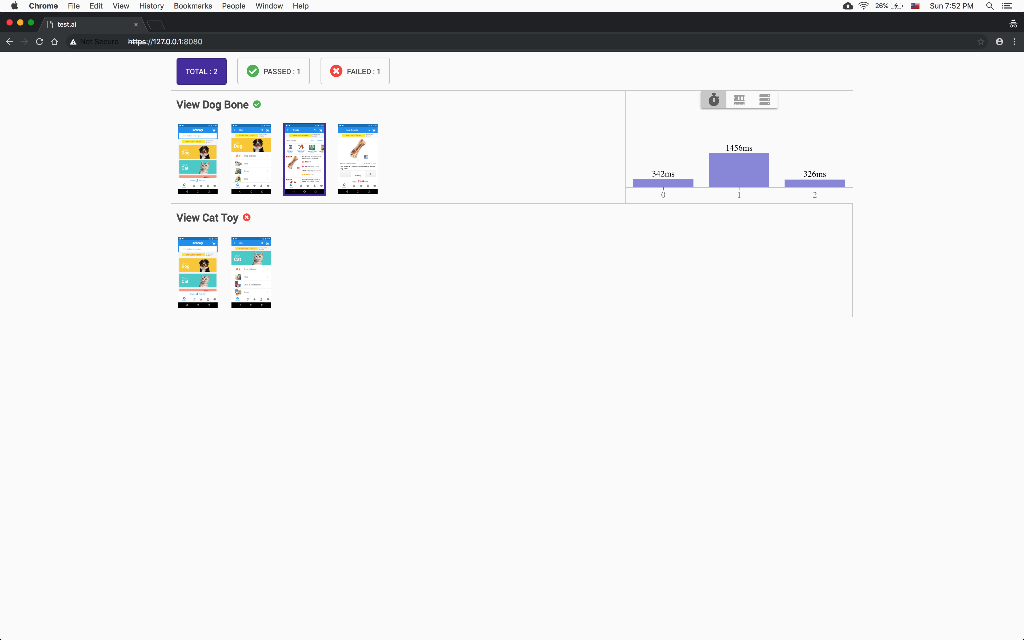Click the Chrome profile avatar icon
This screenshot has height=640, width=1024.
click(x=999, y=42)
